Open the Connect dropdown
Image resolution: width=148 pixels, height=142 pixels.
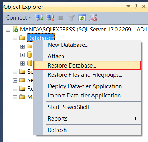pos(19,18)
